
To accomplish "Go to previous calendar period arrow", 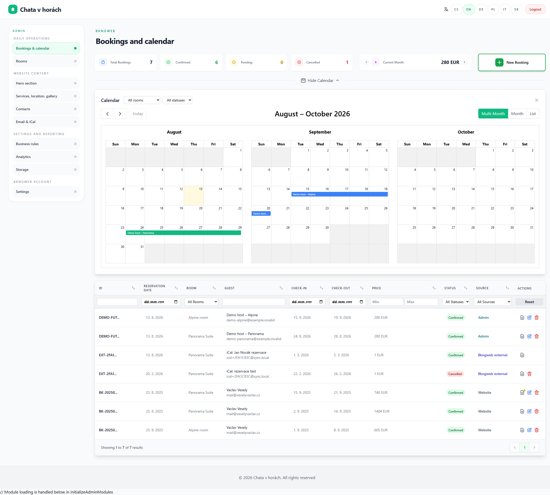I will tap(107, 114).
